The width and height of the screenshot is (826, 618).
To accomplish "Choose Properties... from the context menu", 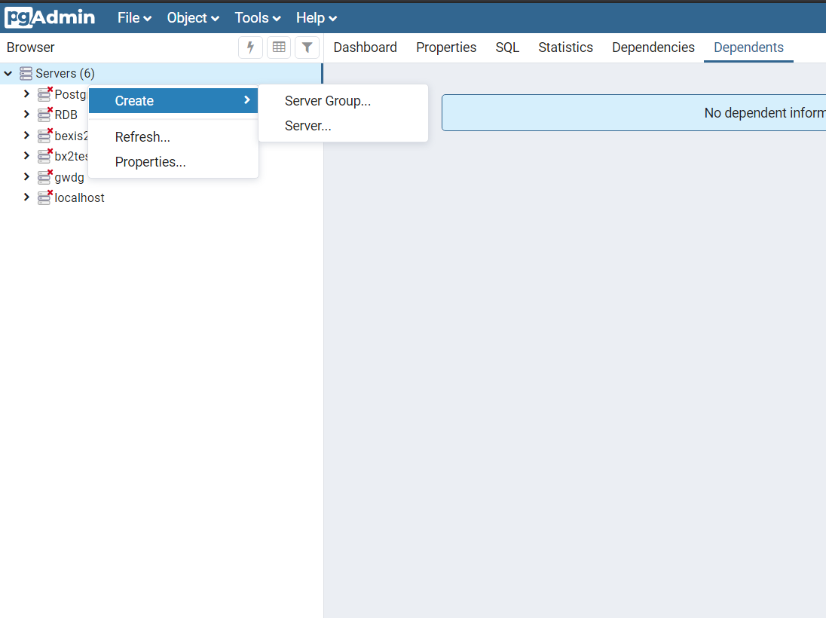I will (x=173, y=162).
